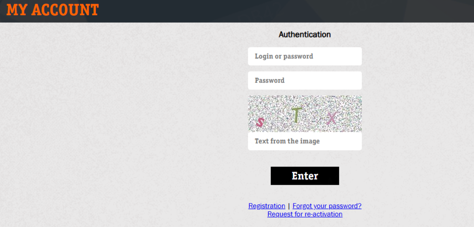The height and width of the screenshot is (227, 474).
Task: Click the separator bar between Registration and Forgot links
Action: point(289,206)
